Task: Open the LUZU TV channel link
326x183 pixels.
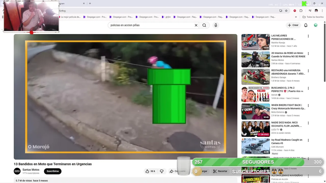Action: click(275, 130)
